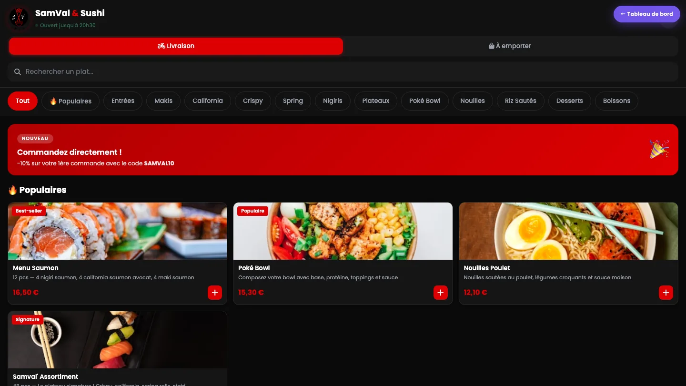Click the party popper emoji in promo banner
686x386 pixels.
coord(659,149)
